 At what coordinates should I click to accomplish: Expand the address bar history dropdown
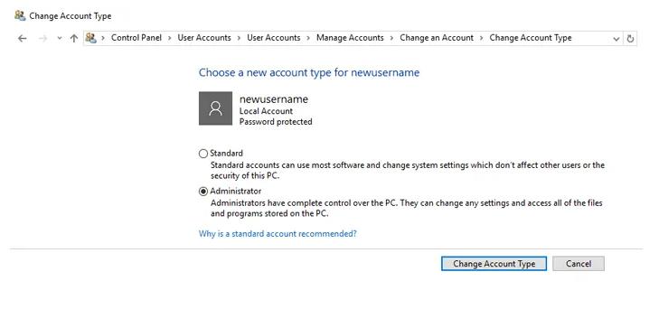click(617, 39)
